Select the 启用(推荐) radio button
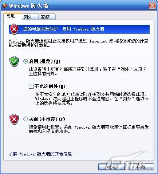The image size is (158, 174). (25, 61)
